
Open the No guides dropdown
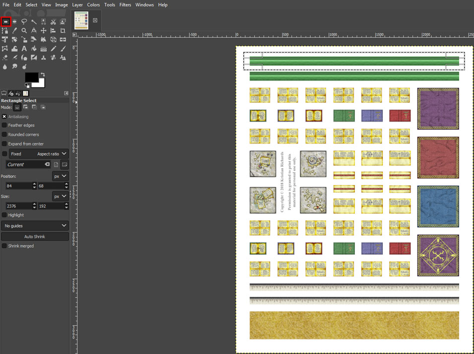pyautogui.click(x=35, y=225)
